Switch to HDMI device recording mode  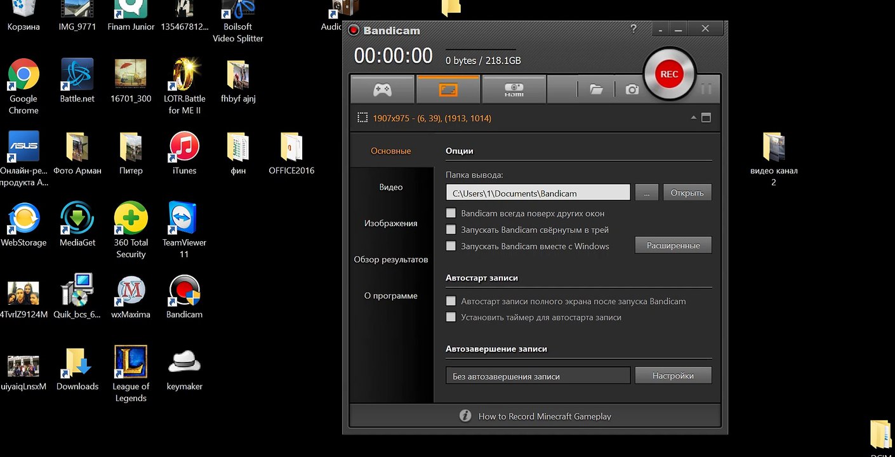tap(514, 89)
